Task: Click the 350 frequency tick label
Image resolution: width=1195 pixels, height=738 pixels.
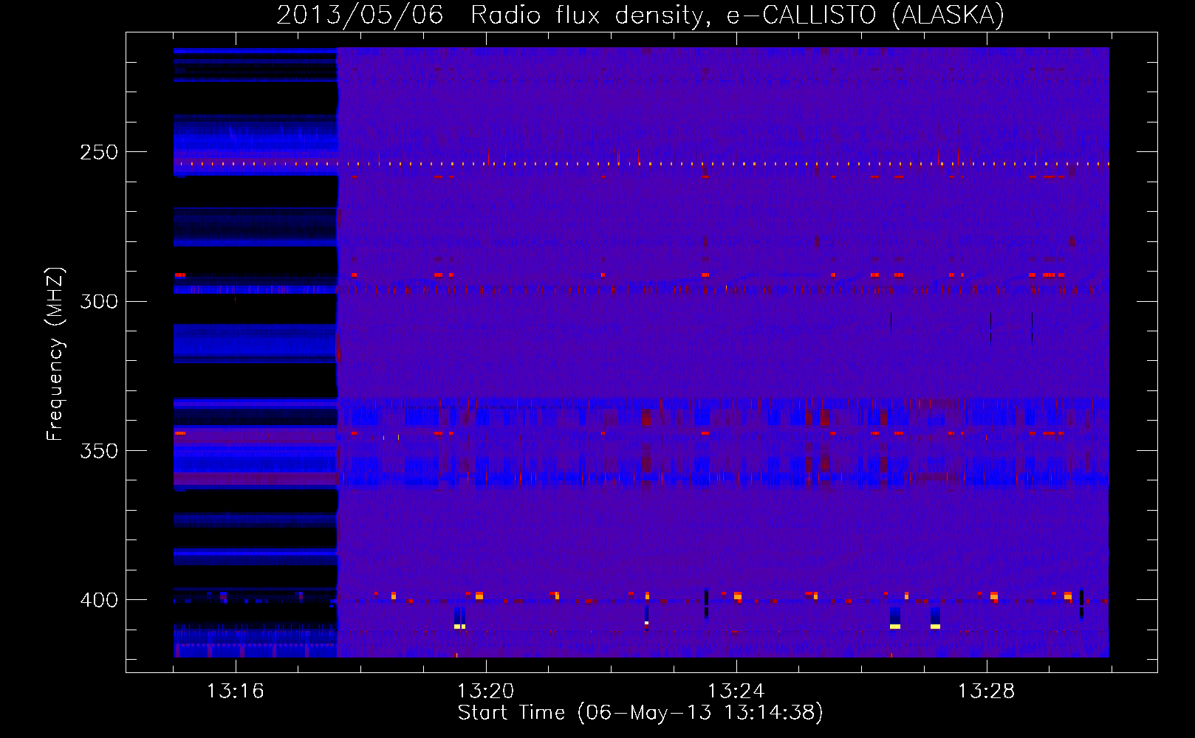Action: coord(99,451)
